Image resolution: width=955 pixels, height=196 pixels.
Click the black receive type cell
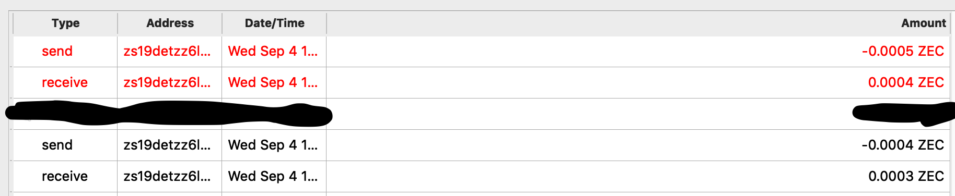click(x=65, y=176)
